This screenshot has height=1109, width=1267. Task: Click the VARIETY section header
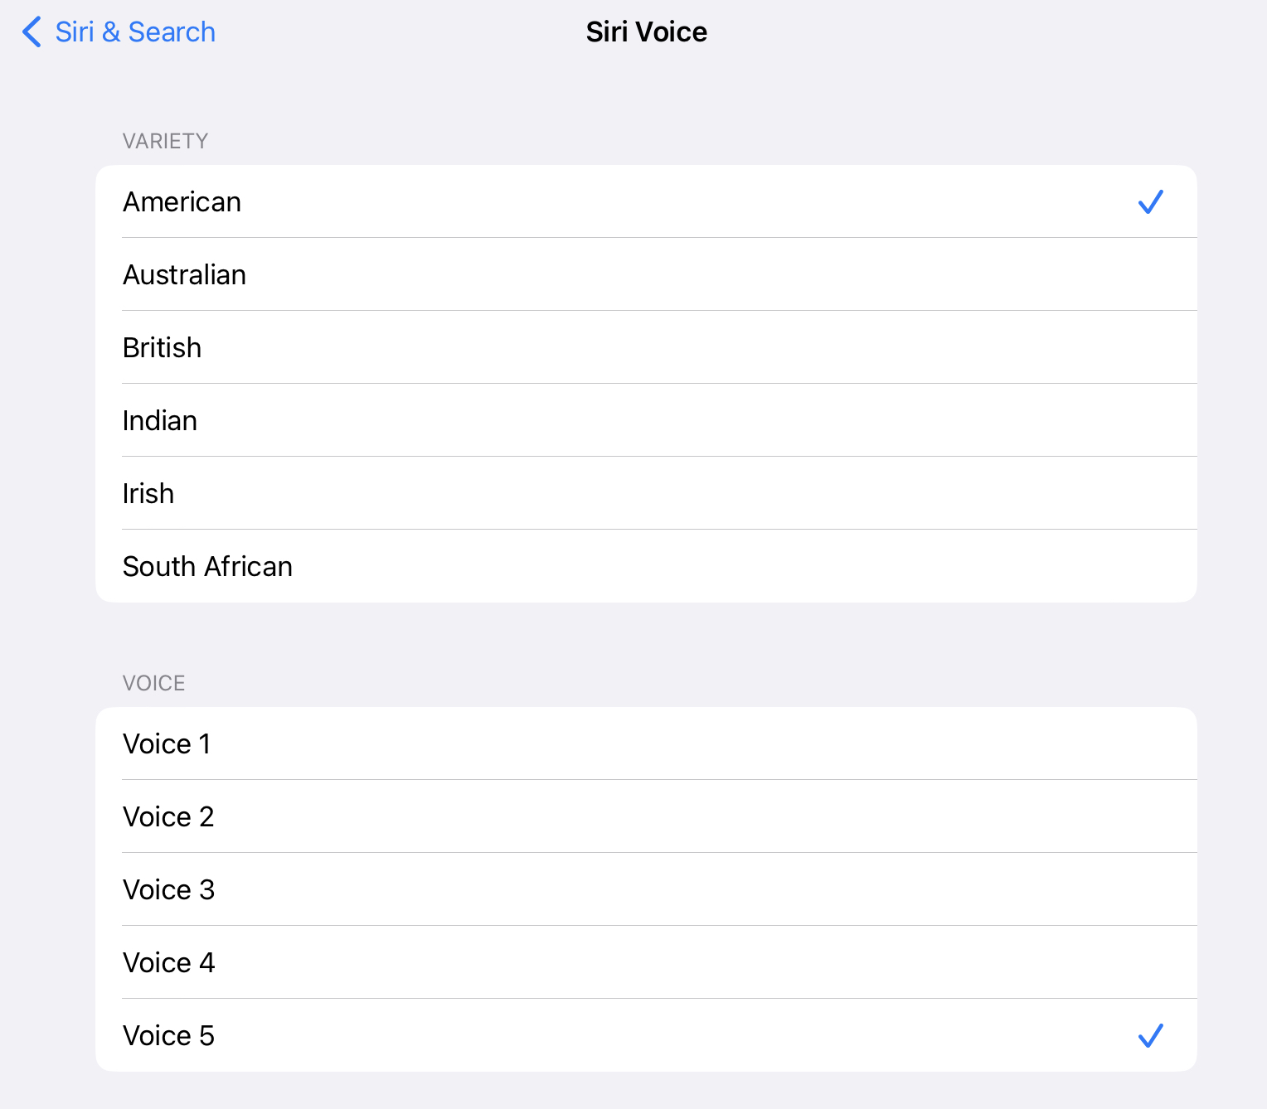tap(165, 141)
